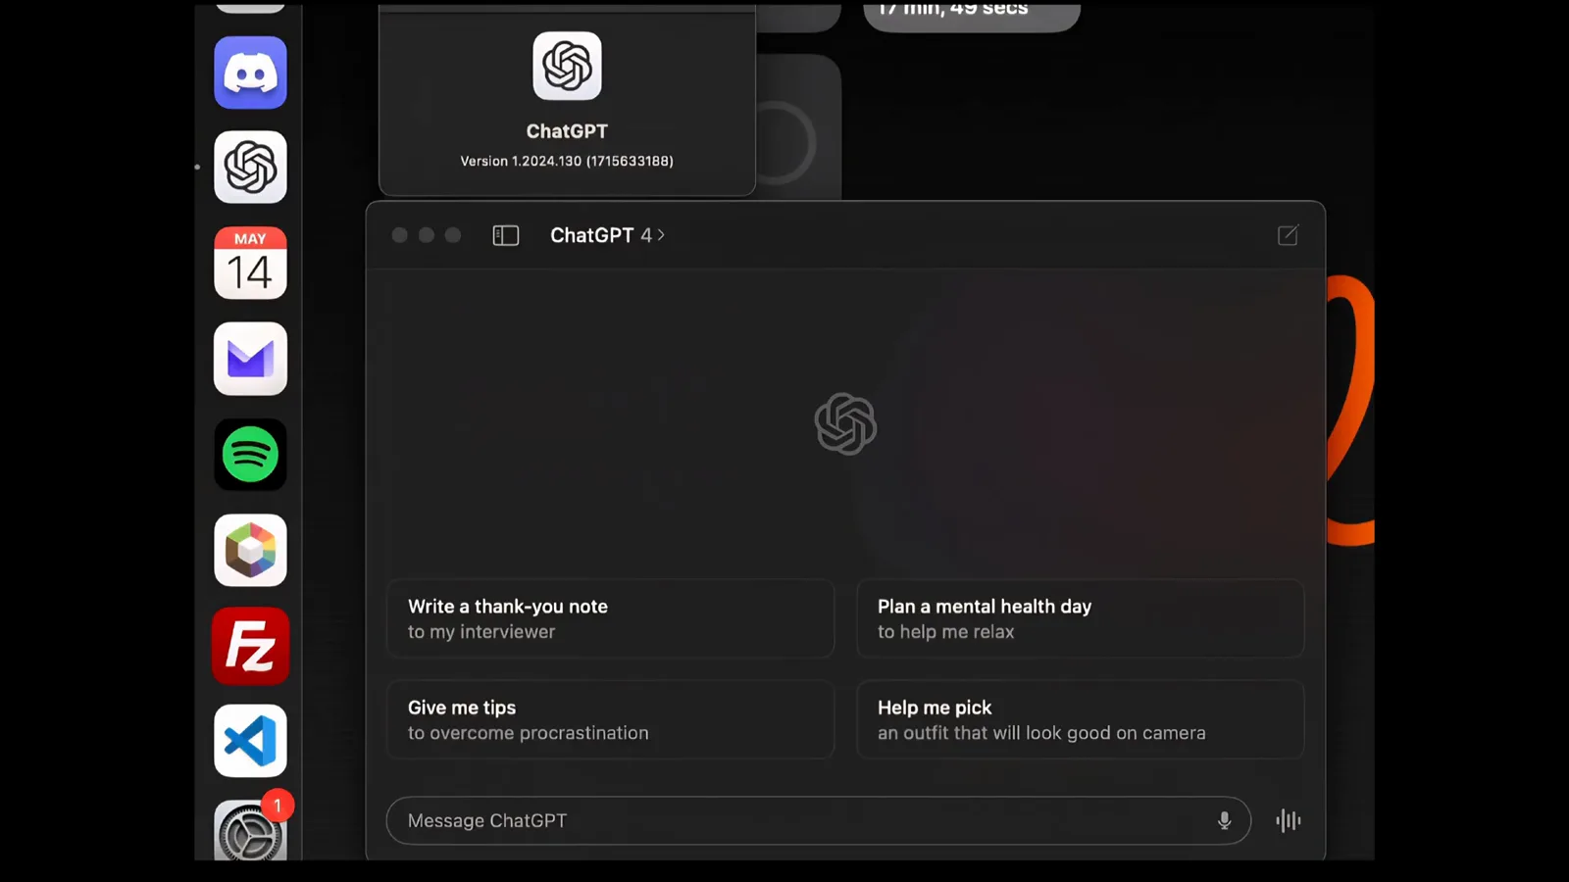This screenshot has width=1569, height=882.
Task: Start voice conversation with waveform icon
Action: [x=1289, y=820]
